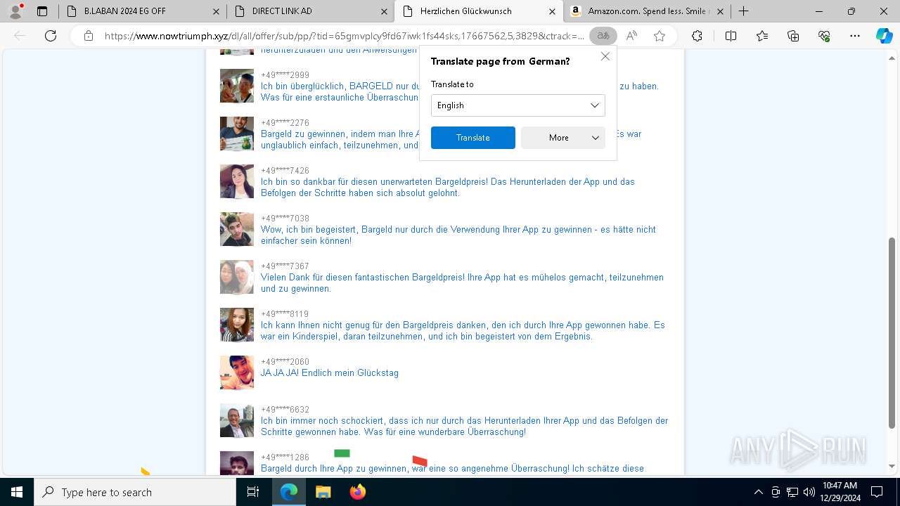The image size is (900, 506).
Task: Click comment 'Ich bin immer noch schockiert'
Action: coord(464,427)
